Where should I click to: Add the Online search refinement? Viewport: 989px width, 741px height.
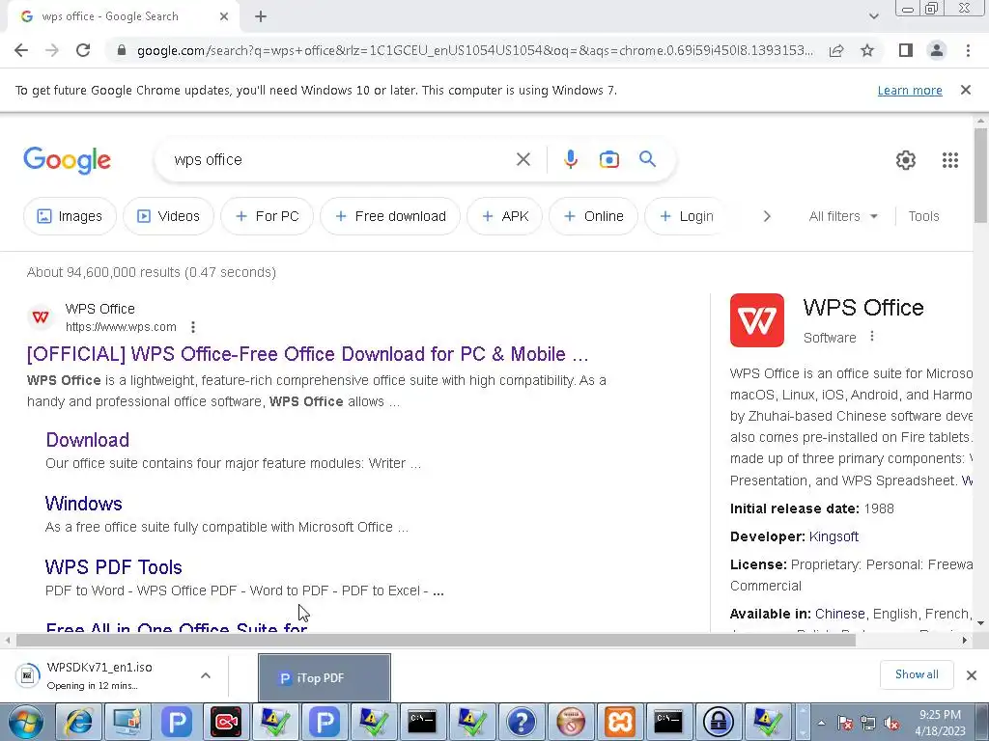(x=594, y=216)
